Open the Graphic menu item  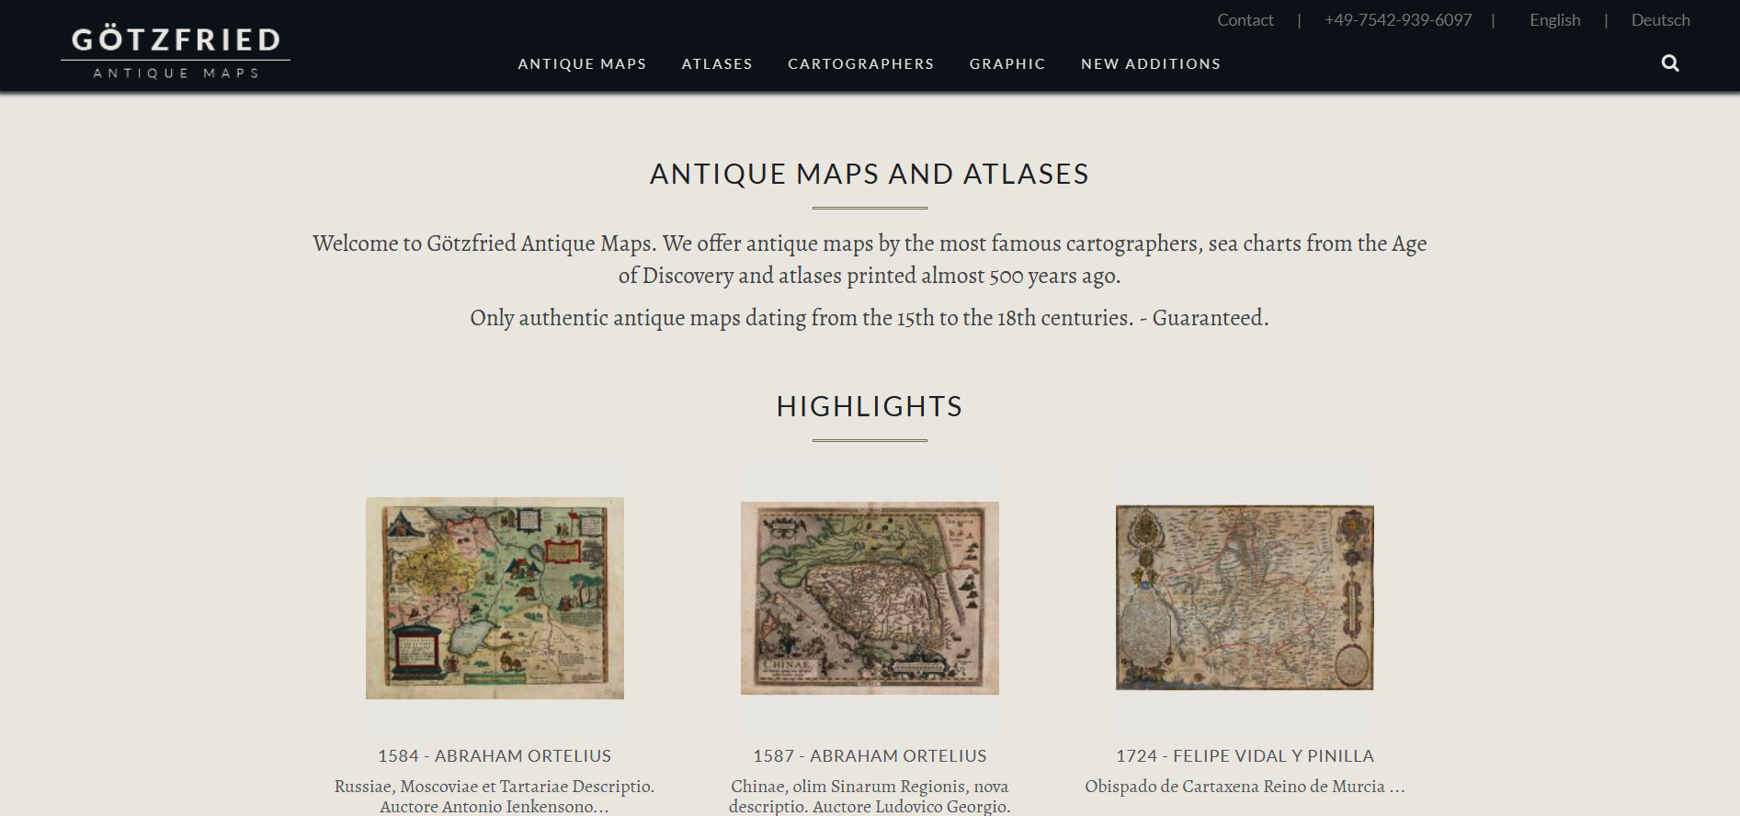coord(1007,63)
